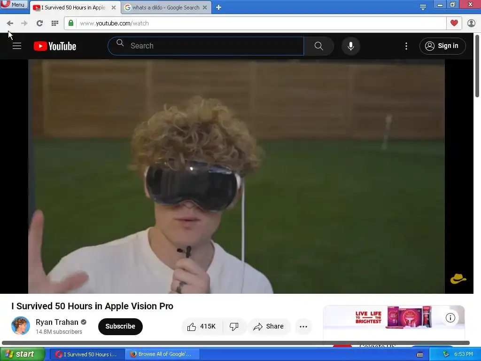The height and width of the screenshot is (361, 481).
Task: Select the Firefox Browse All of Google taskbar item
Action: [163, 354]
